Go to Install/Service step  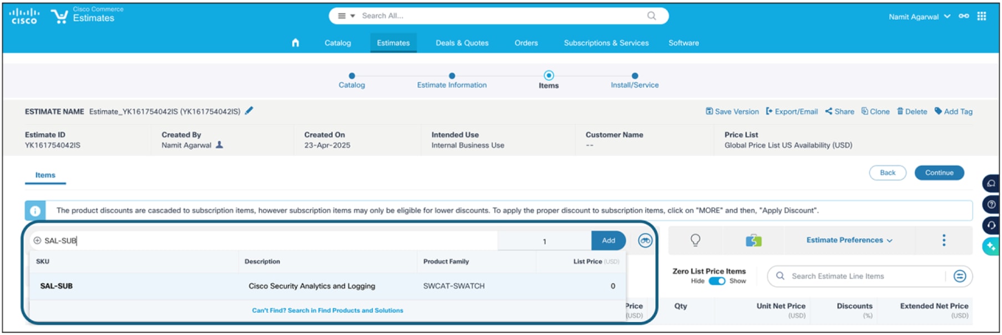[x=635, y=81]
